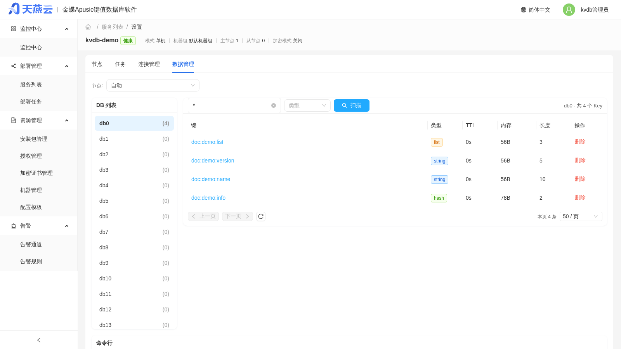
Task: Delete the doc:demo:list key
Action: 580,142
